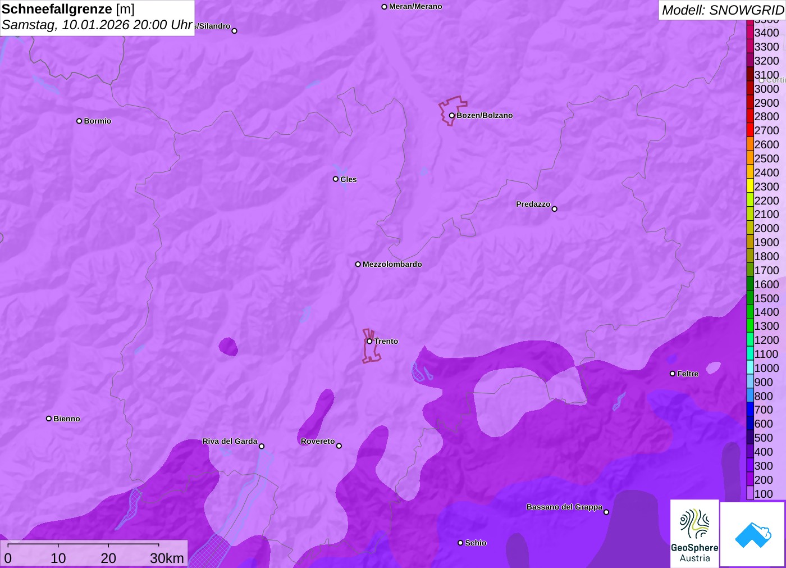Screen dimensions: 786x568
Task: Click the Mezzolombardo label text
Action: [x=392, y=264]
